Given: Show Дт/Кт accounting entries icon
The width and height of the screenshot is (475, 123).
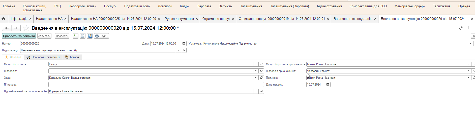Looking at the screenshot, I should (75, 36).
